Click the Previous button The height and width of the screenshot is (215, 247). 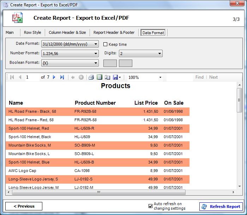tap(24, 206)
